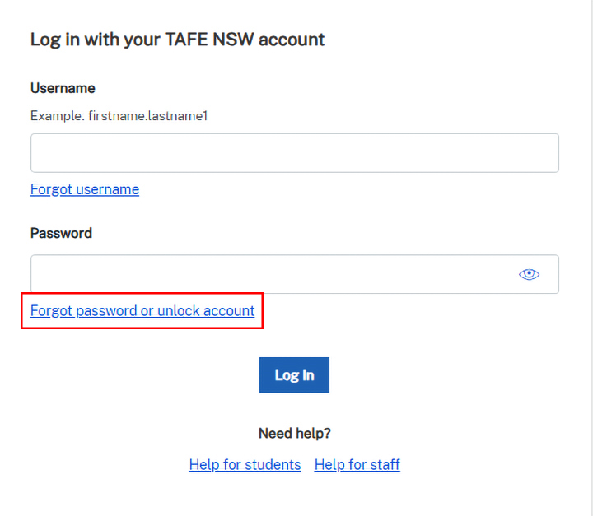Image resolution: width=593 pixels, height=516 pixels.
Task: Click the Username input field
Action: [x=294, y=153]
